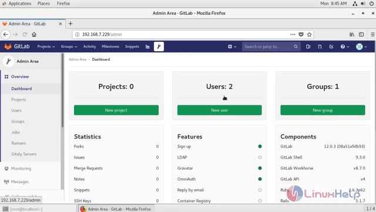
Task: Click the clock Mon 8:45 AM
Action: [333, 4]
